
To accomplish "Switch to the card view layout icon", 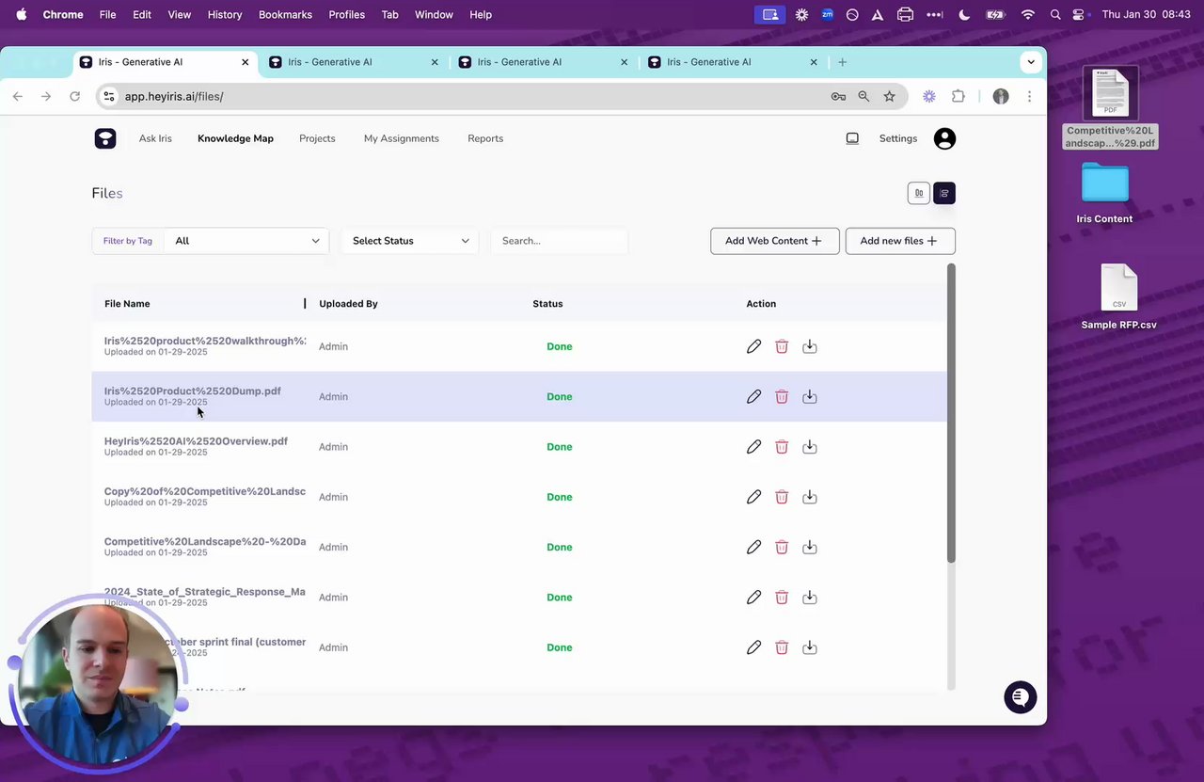I will (x=919, y=193).
